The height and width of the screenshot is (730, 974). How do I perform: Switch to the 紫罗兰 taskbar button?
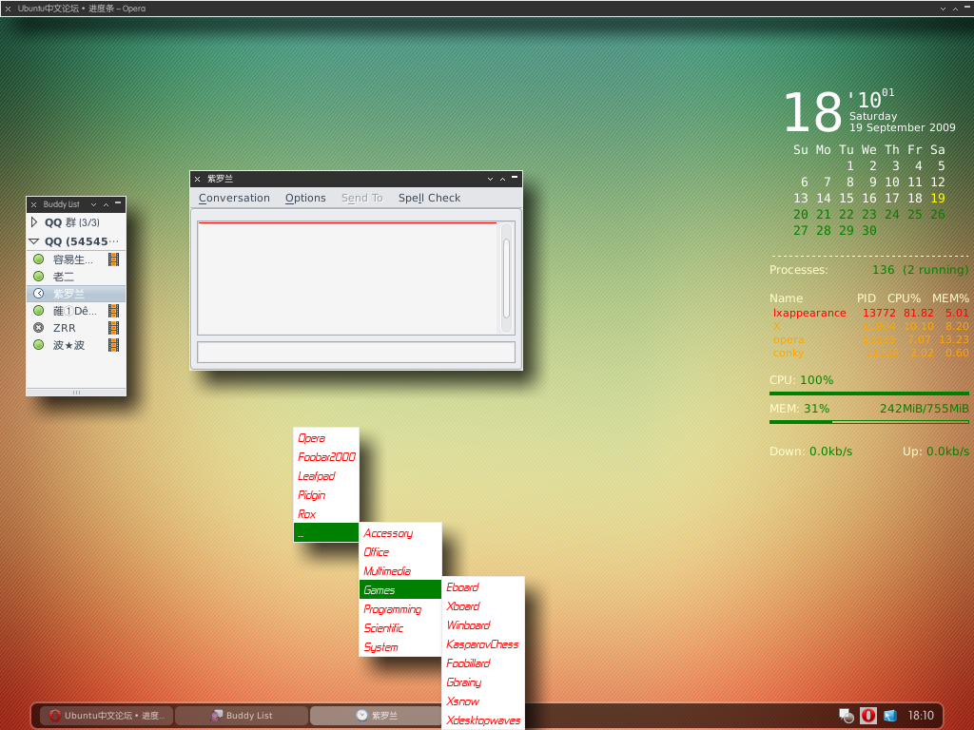pyautogui.click(x=376, y=716)
